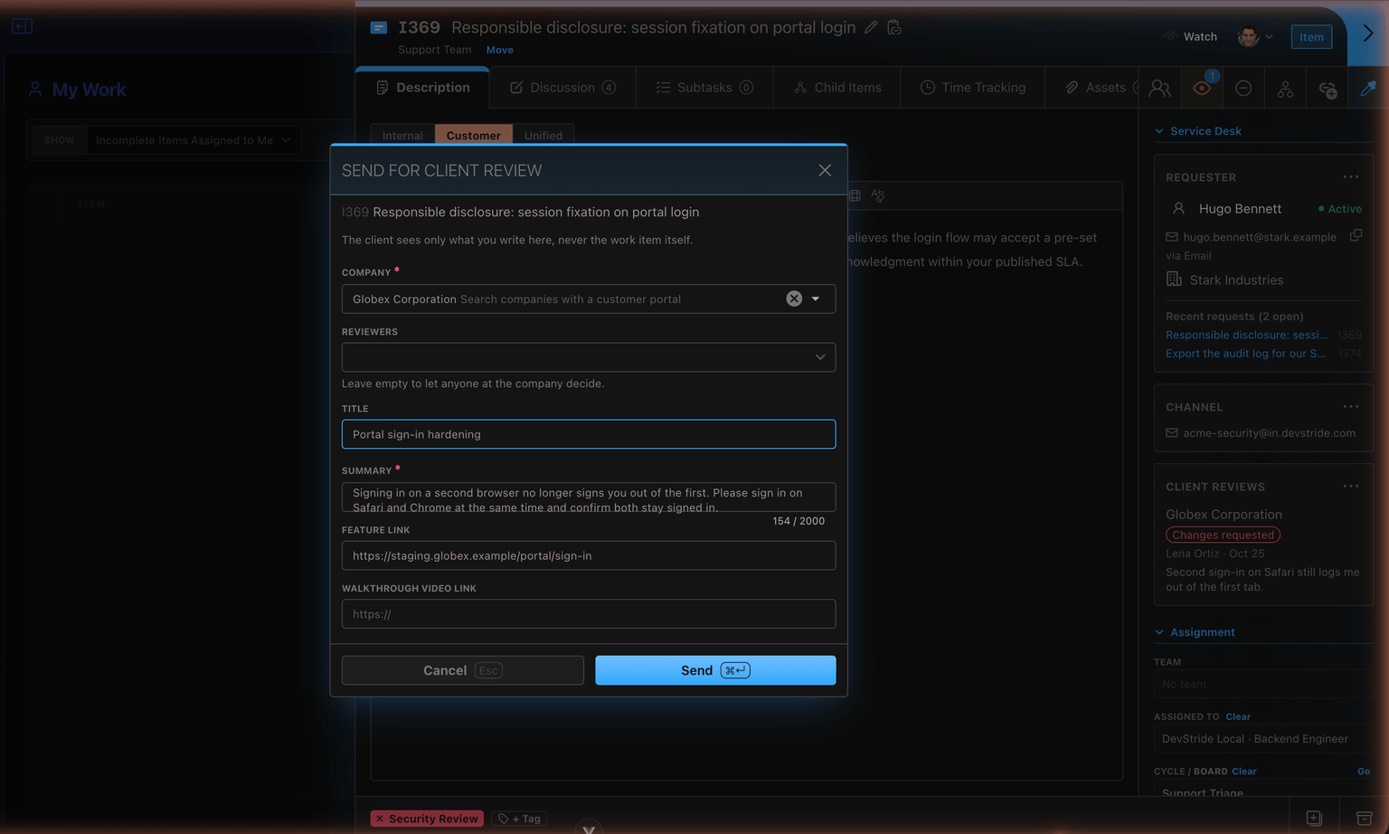Screen dimensions: 1389x834
Task: Open the Discussion tab
Action: pos(562,88)
